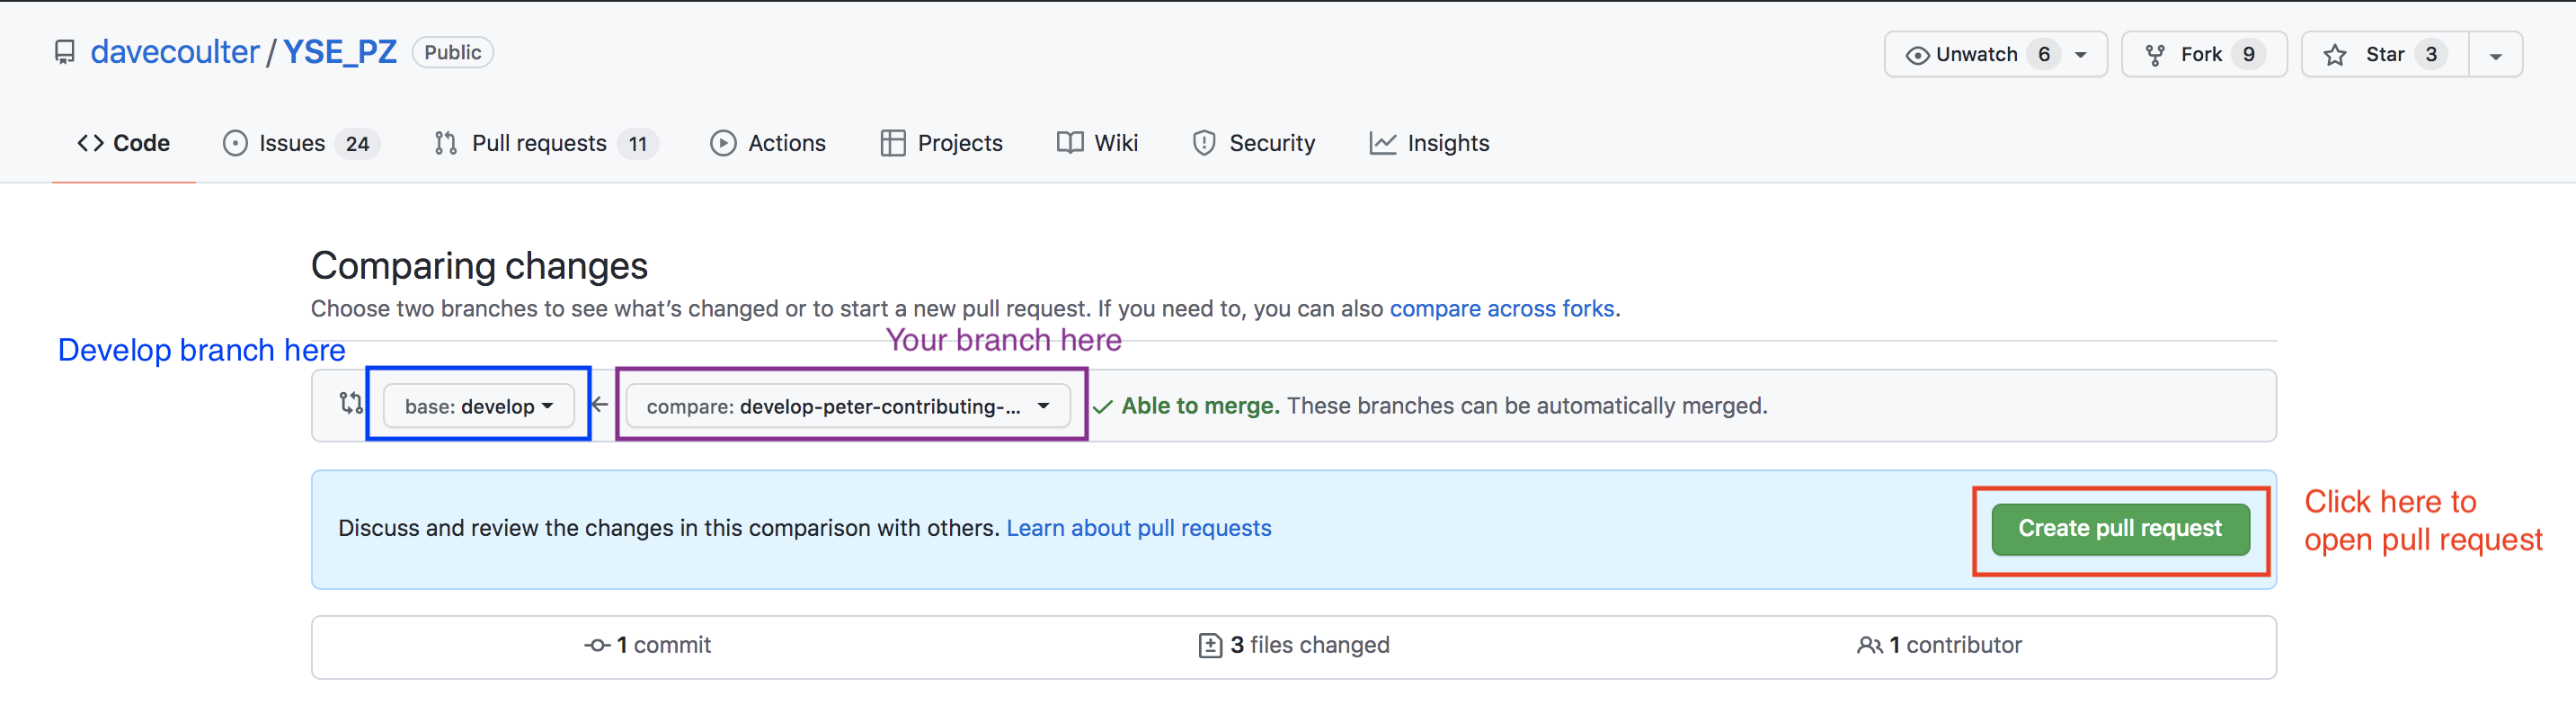This screenshot has height=705, width=2576.
Task: Open the Security tab
Action: coord(1253,143)
